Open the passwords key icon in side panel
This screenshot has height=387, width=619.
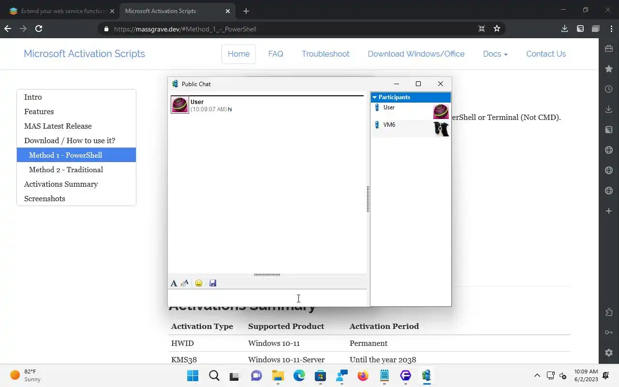pyautogui.click(x=609, y=332)
